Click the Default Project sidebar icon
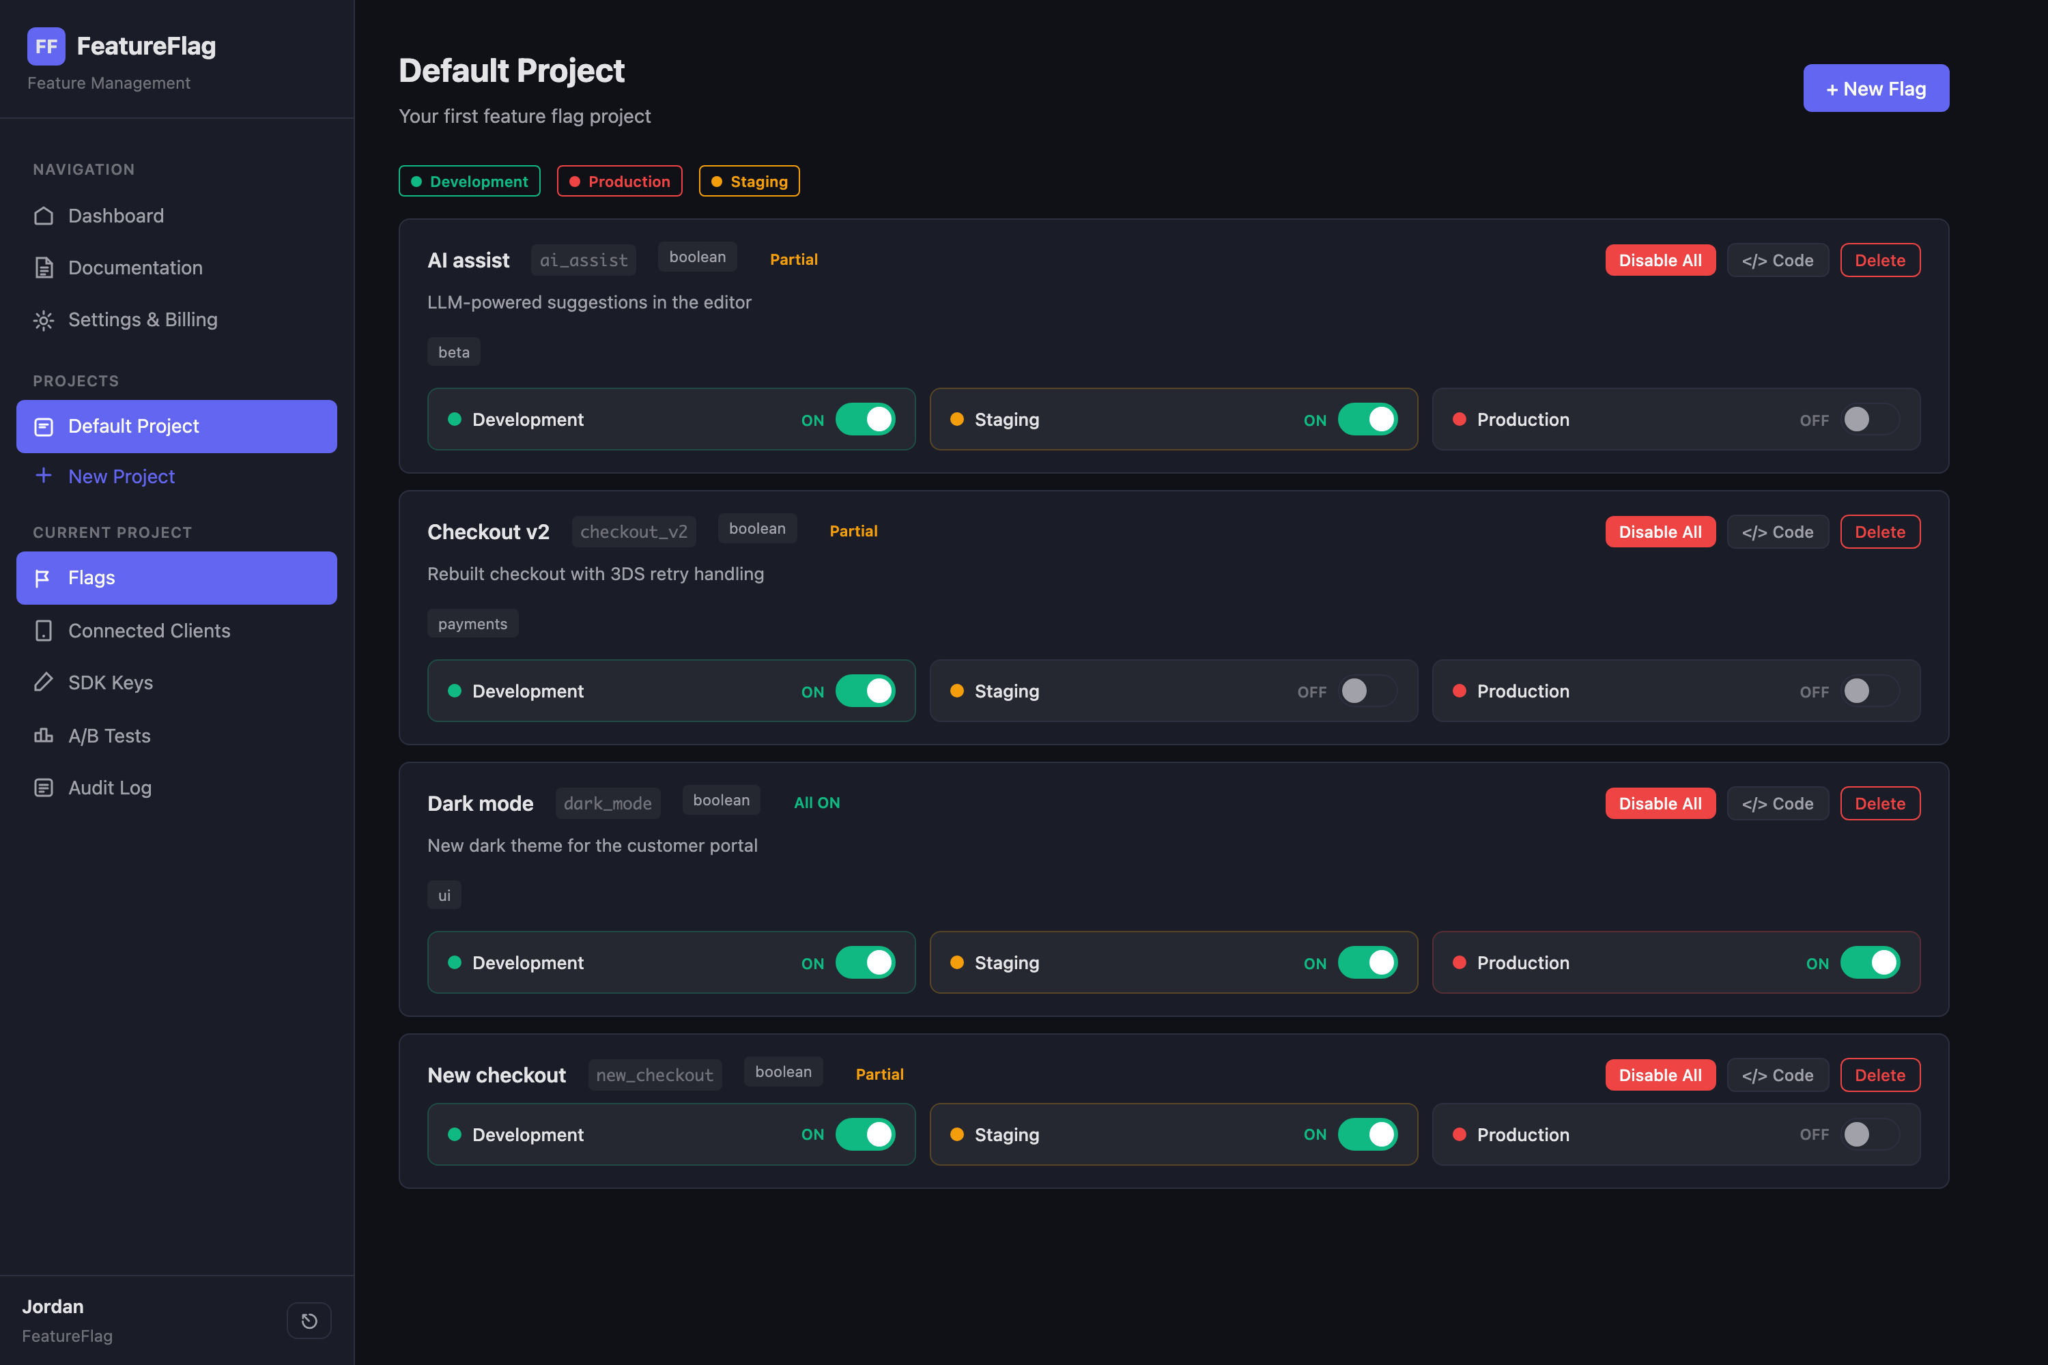 point(44,427)
